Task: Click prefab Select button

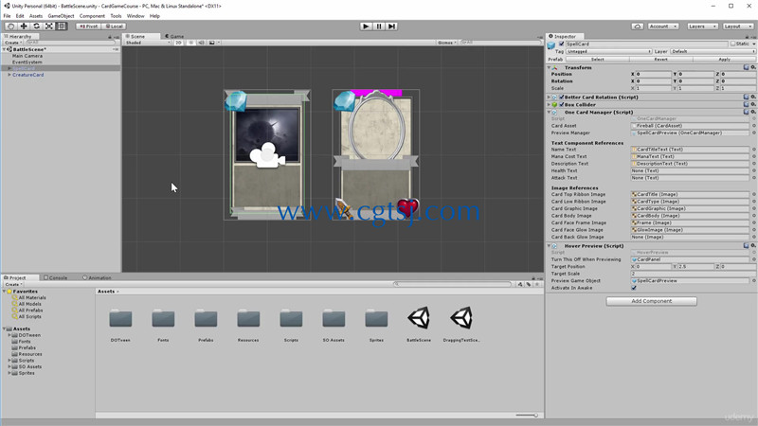Action: tap(598, 59)
